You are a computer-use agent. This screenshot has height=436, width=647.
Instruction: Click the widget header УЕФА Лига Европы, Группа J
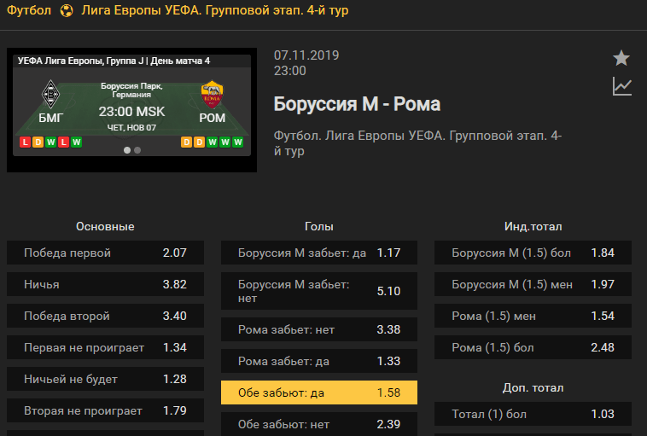pyautogui.click(x=114, y=61)
